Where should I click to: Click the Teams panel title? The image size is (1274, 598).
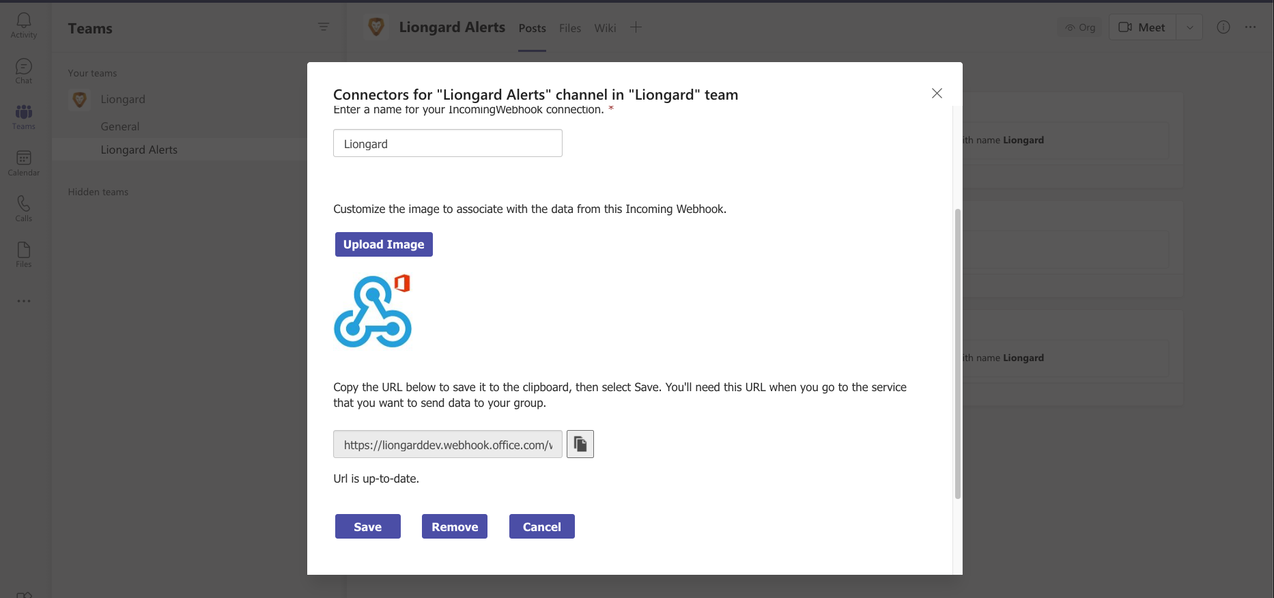pos(90,29)
